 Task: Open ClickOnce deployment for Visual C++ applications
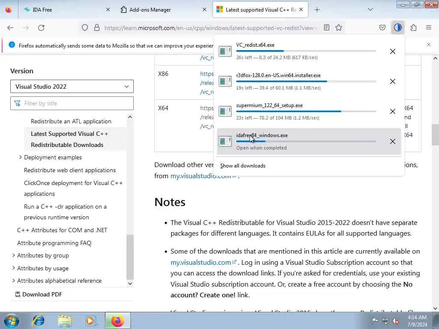tap(73, 188)
